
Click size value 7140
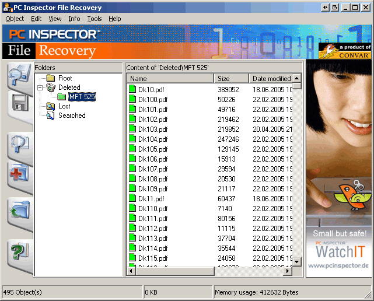point(225,209)
